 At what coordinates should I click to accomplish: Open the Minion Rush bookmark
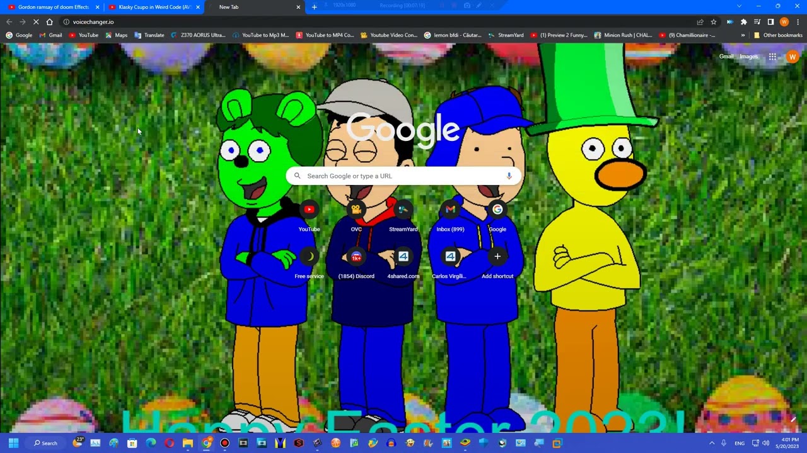point(624,35)
